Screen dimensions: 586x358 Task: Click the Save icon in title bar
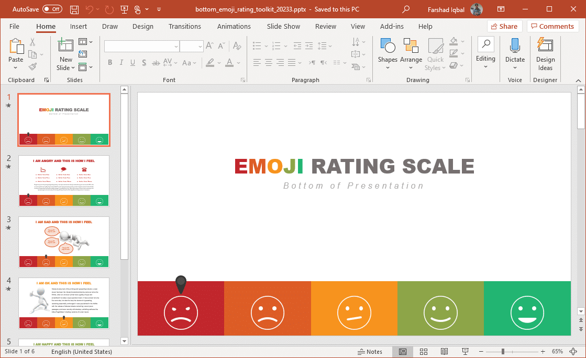tap(74, 9)
